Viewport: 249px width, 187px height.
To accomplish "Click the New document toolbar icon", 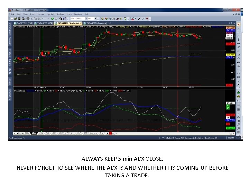I will 12,19.
